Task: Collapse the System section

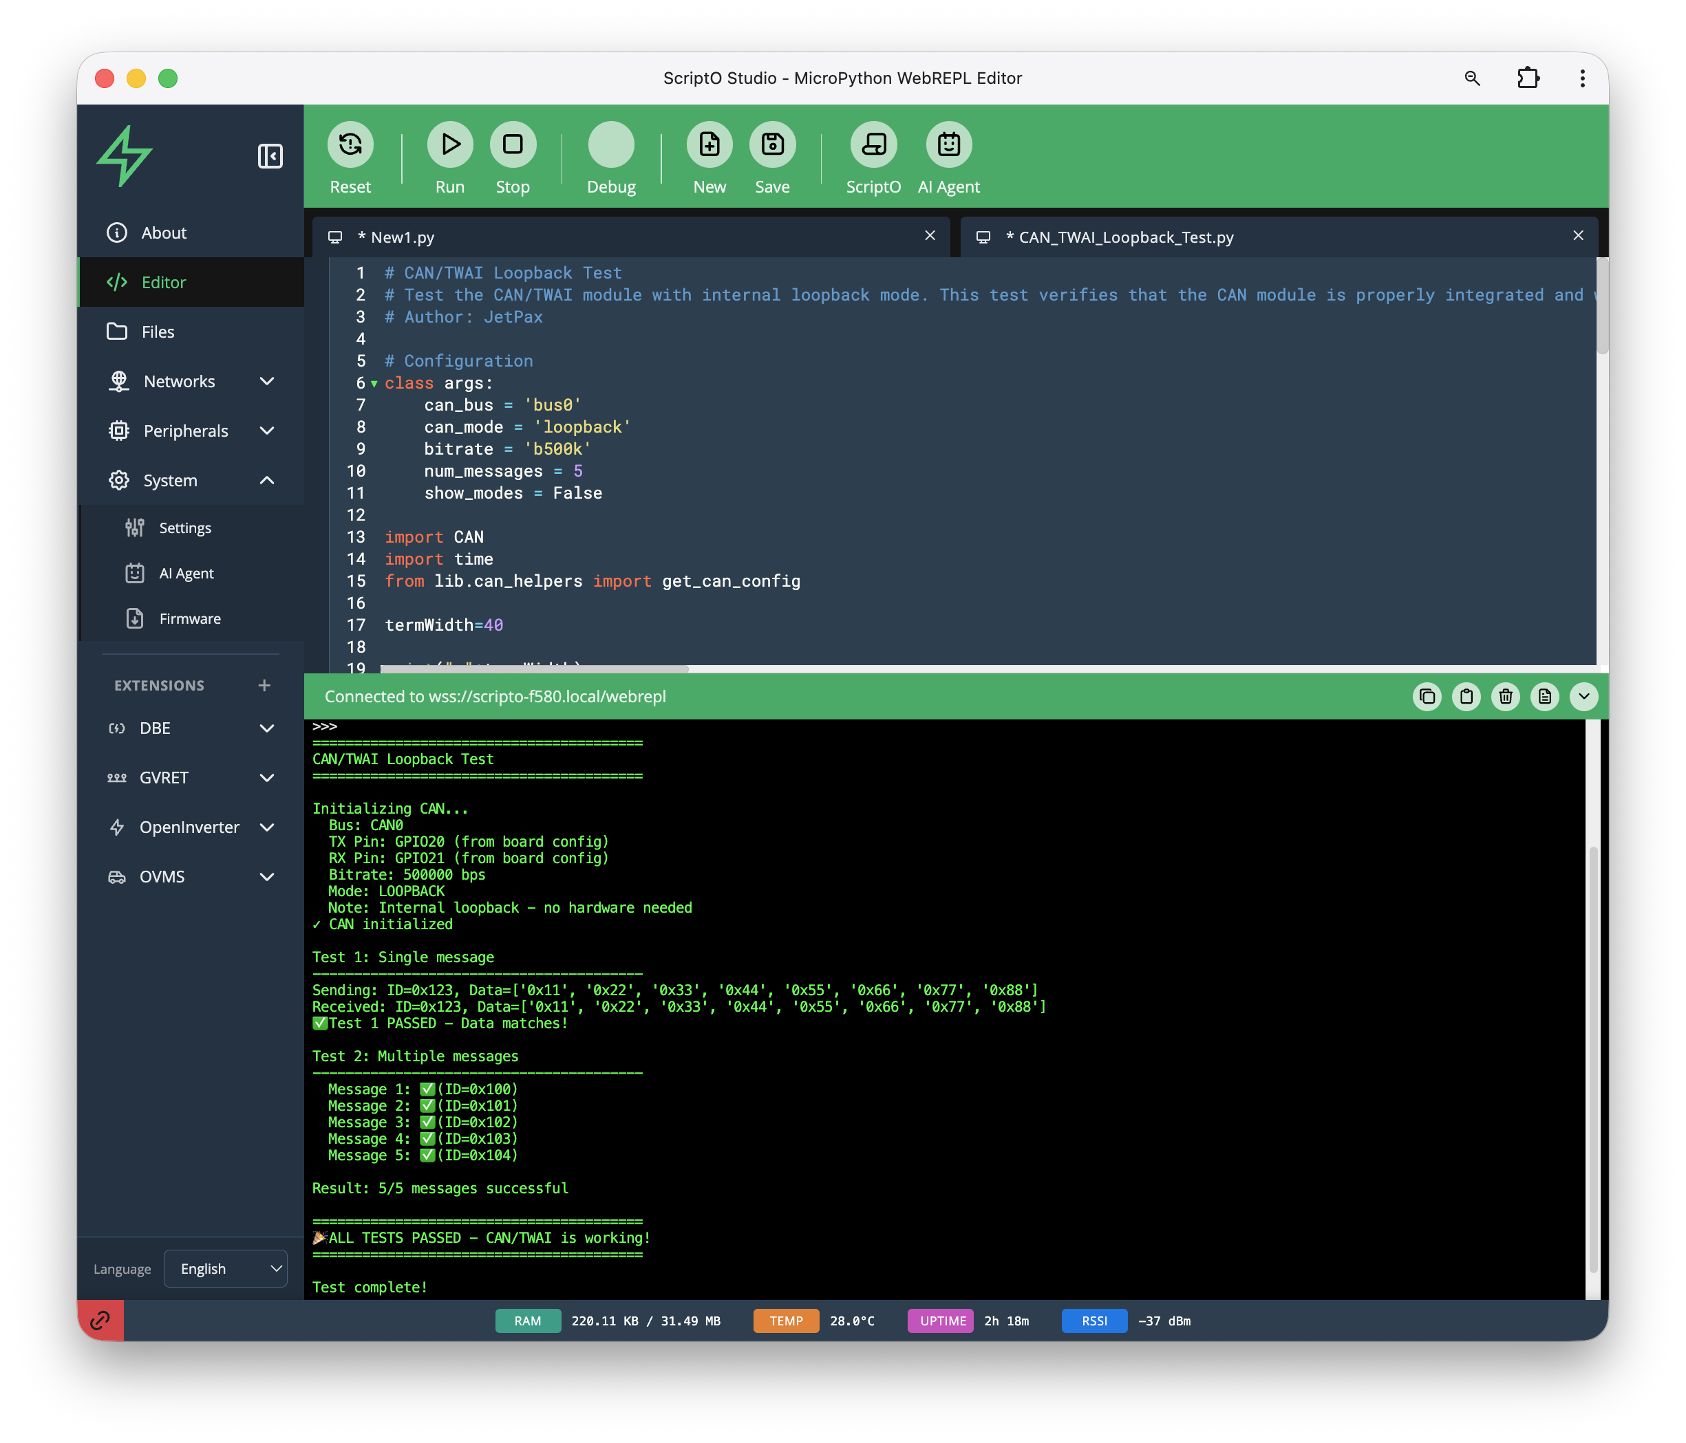Action: coord(267,481)
